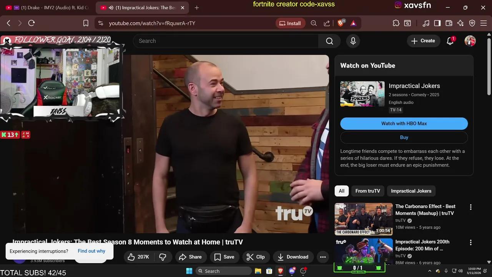The height and width of the screenshot is (277, 492).
Task: Open the account avatar menu
Action: [x=470, y=41]
